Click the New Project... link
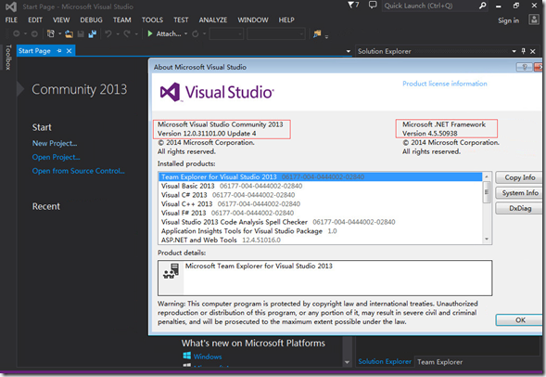Image resolution: width=546 pixels, height=377 pixels. [55, 143]
